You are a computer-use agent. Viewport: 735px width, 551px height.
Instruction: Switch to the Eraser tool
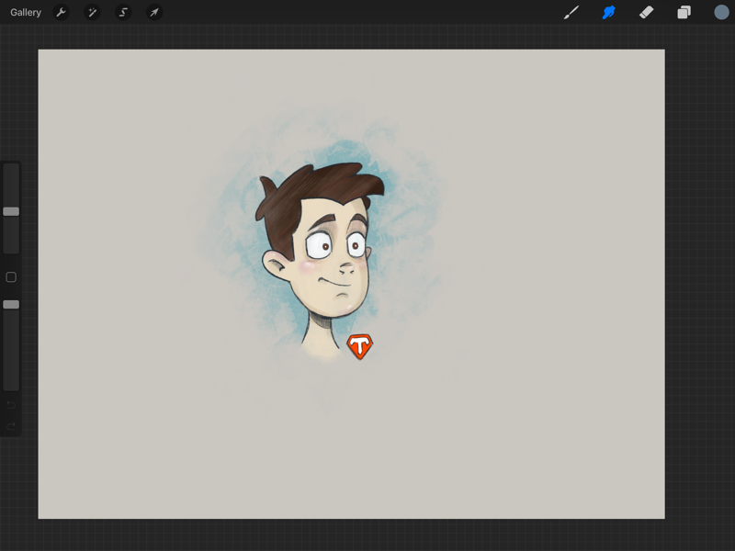click(646, 13)
